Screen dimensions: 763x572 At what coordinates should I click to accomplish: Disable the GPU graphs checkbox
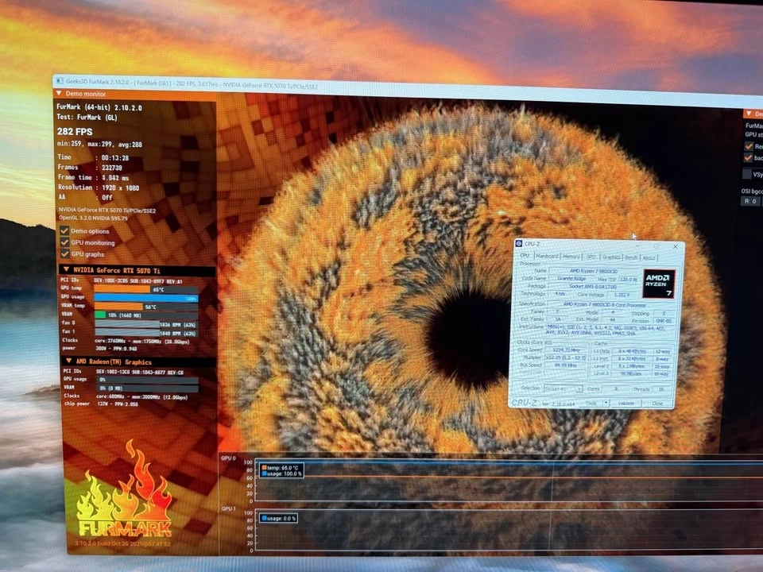[x=64, y=254]
